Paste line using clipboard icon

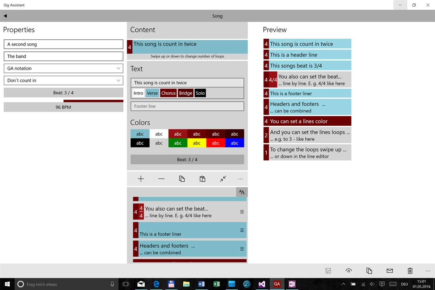[202, 179]
